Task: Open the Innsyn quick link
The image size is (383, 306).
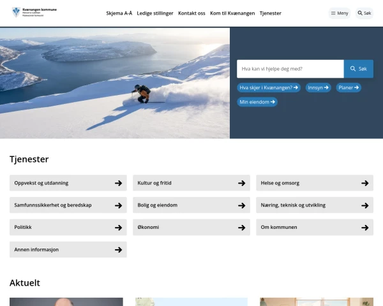Action: coord(318,87)
